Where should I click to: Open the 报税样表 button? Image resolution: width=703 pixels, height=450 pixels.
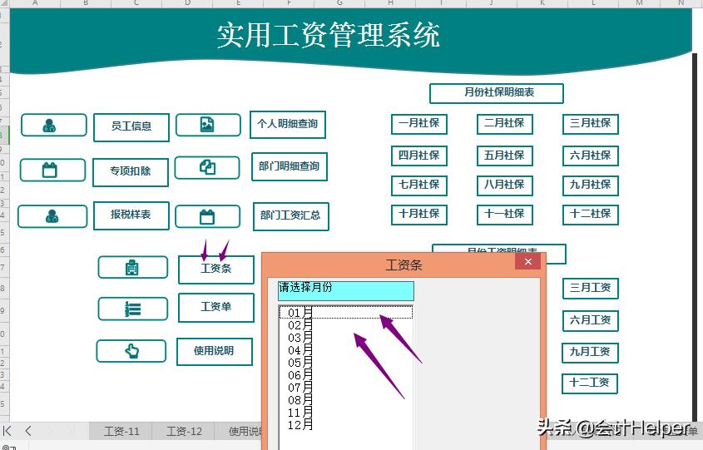(131, 215)
